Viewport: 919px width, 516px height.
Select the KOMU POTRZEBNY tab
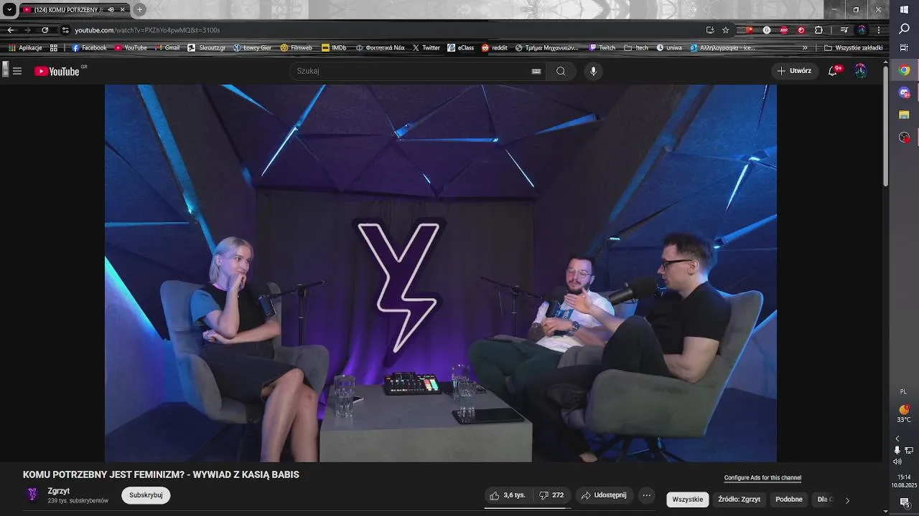point(68,9)
